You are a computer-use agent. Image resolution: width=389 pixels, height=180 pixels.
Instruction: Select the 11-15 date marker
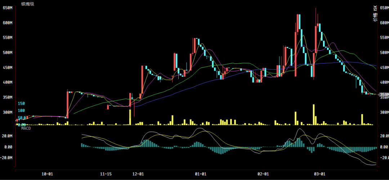pyautogui.click(x=106, y=174)
